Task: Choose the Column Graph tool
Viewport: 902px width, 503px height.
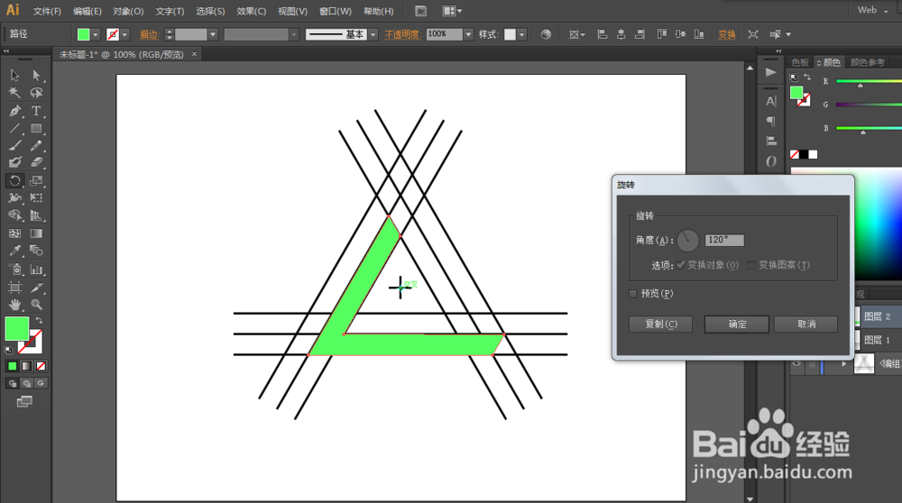Action: (36, 269)
